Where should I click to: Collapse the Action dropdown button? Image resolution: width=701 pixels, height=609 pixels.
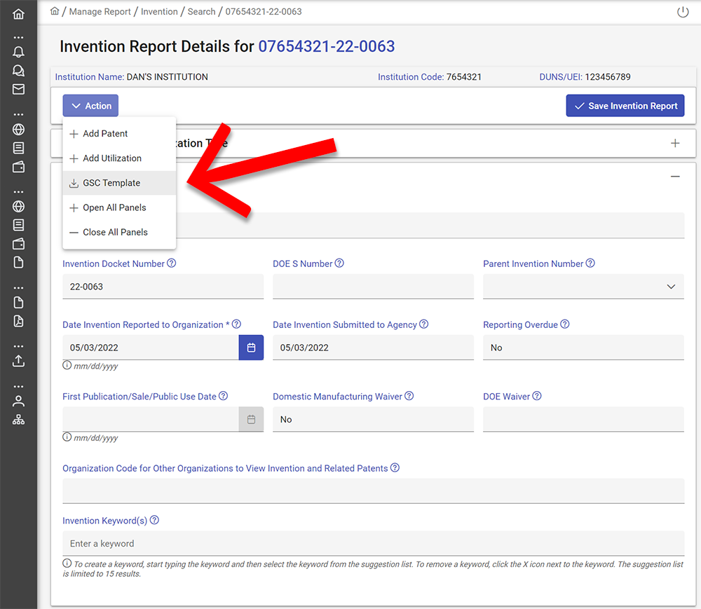coord(90,106)
